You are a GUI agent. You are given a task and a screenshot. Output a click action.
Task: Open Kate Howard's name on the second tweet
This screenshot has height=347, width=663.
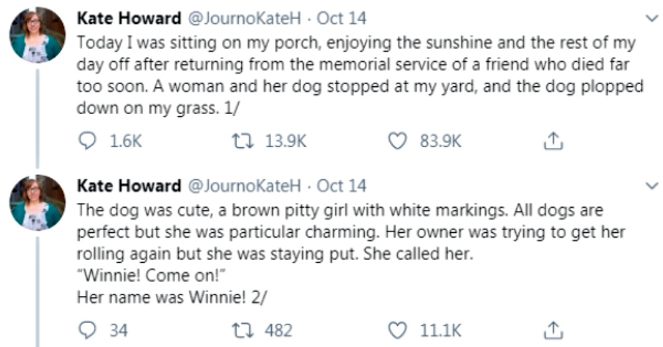tap(129, 185)
